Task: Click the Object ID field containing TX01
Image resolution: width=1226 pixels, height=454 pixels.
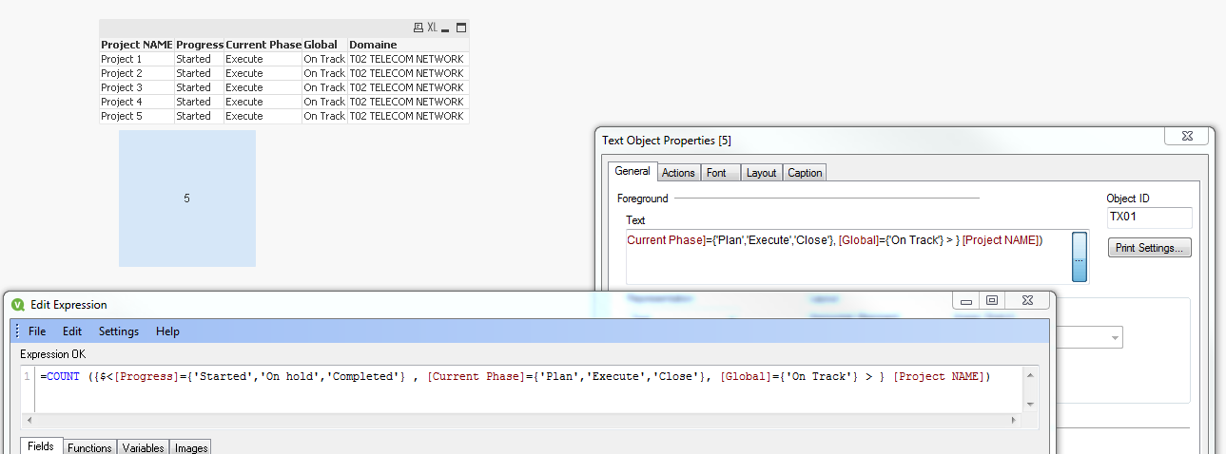Action: pos(1149,218)
